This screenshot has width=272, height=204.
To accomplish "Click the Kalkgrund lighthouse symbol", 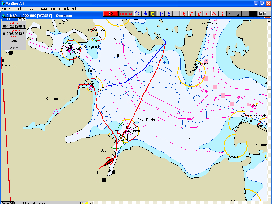I will (71, 50).
